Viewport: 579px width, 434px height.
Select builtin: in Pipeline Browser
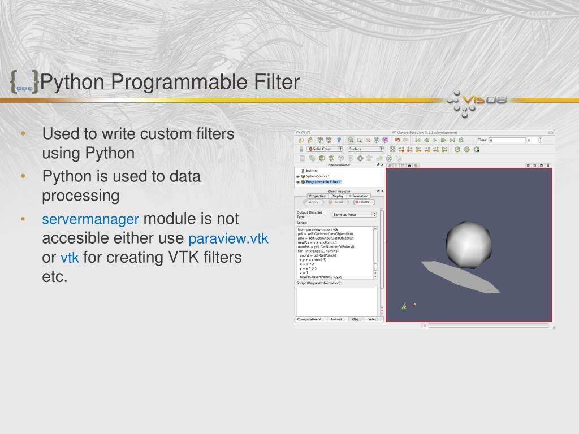pos(312,171)
